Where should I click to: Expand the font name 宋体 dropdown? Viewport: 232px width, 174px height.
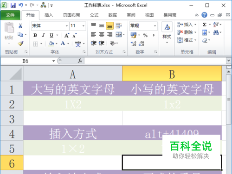click(x=67, y=26)
